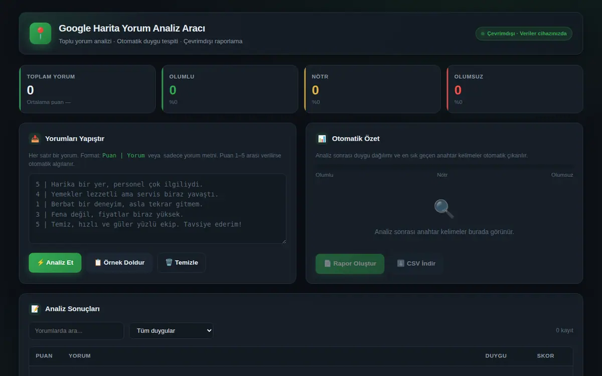Click the 'Ortalama puan —' text
Screen dimensions: 602x376
pos(49,102)
